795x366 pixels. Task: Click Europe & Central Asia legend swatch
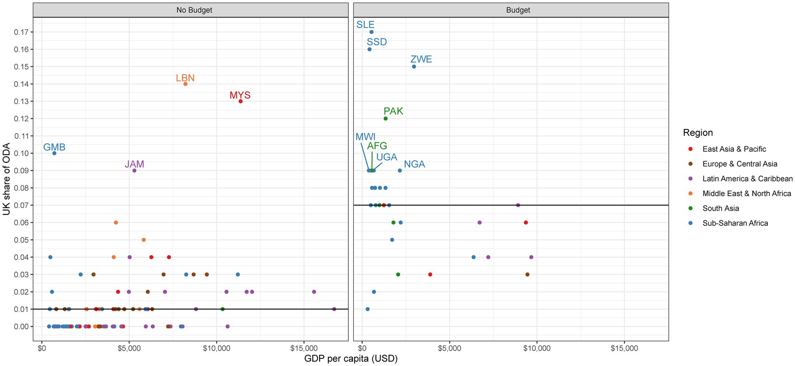click(x=690, y=164)
